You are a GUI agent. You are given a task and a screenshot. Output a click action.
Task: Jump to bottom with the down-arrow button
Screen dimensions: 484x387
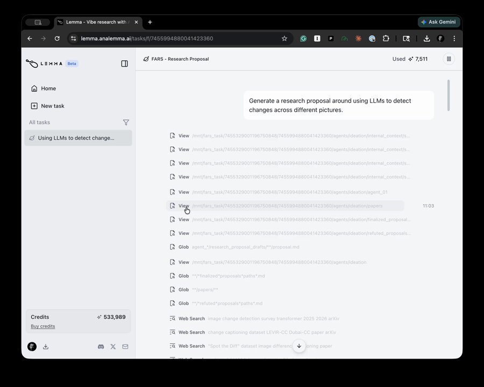click(299, 346)
